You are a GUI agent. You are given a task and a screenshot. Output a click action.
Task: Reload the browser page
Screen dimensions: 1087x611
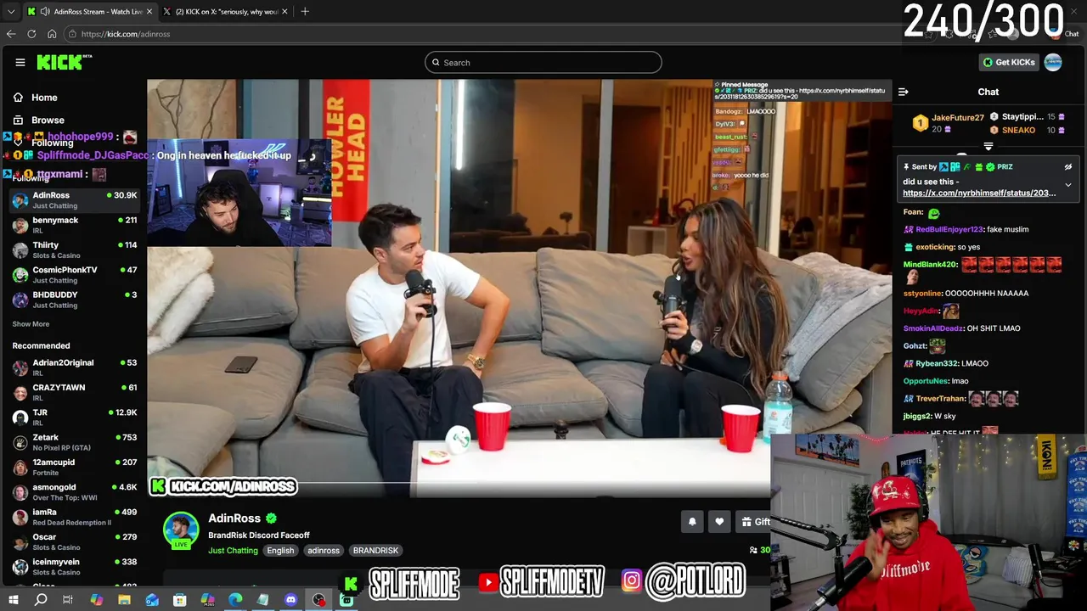[x=31, y=34]
